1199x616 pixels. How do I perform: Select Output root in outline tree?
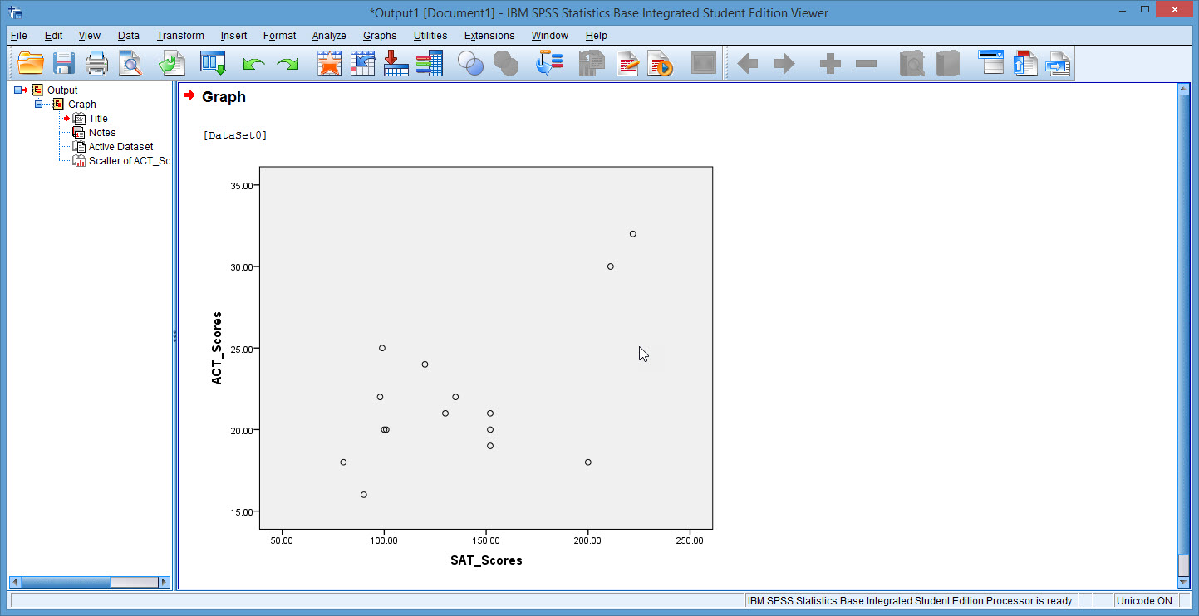tap(62, 90)
